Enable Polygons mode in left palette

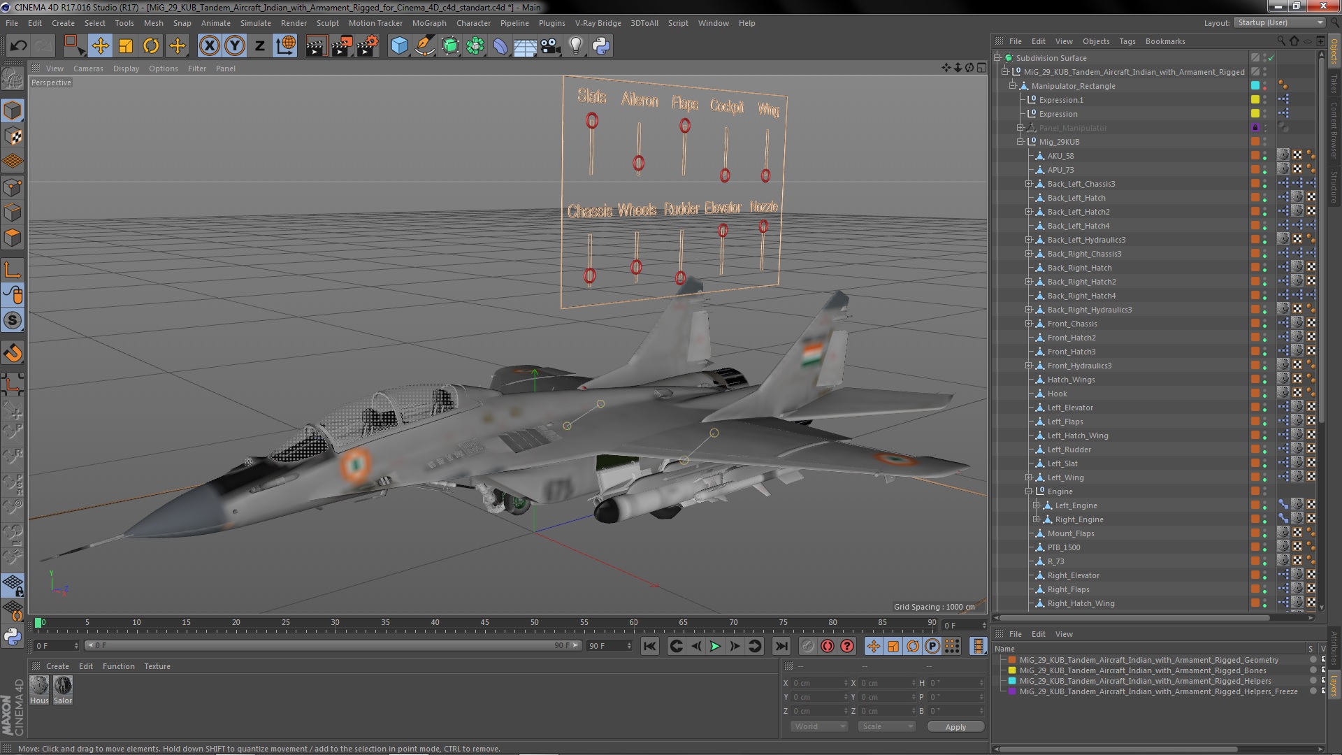13,238
